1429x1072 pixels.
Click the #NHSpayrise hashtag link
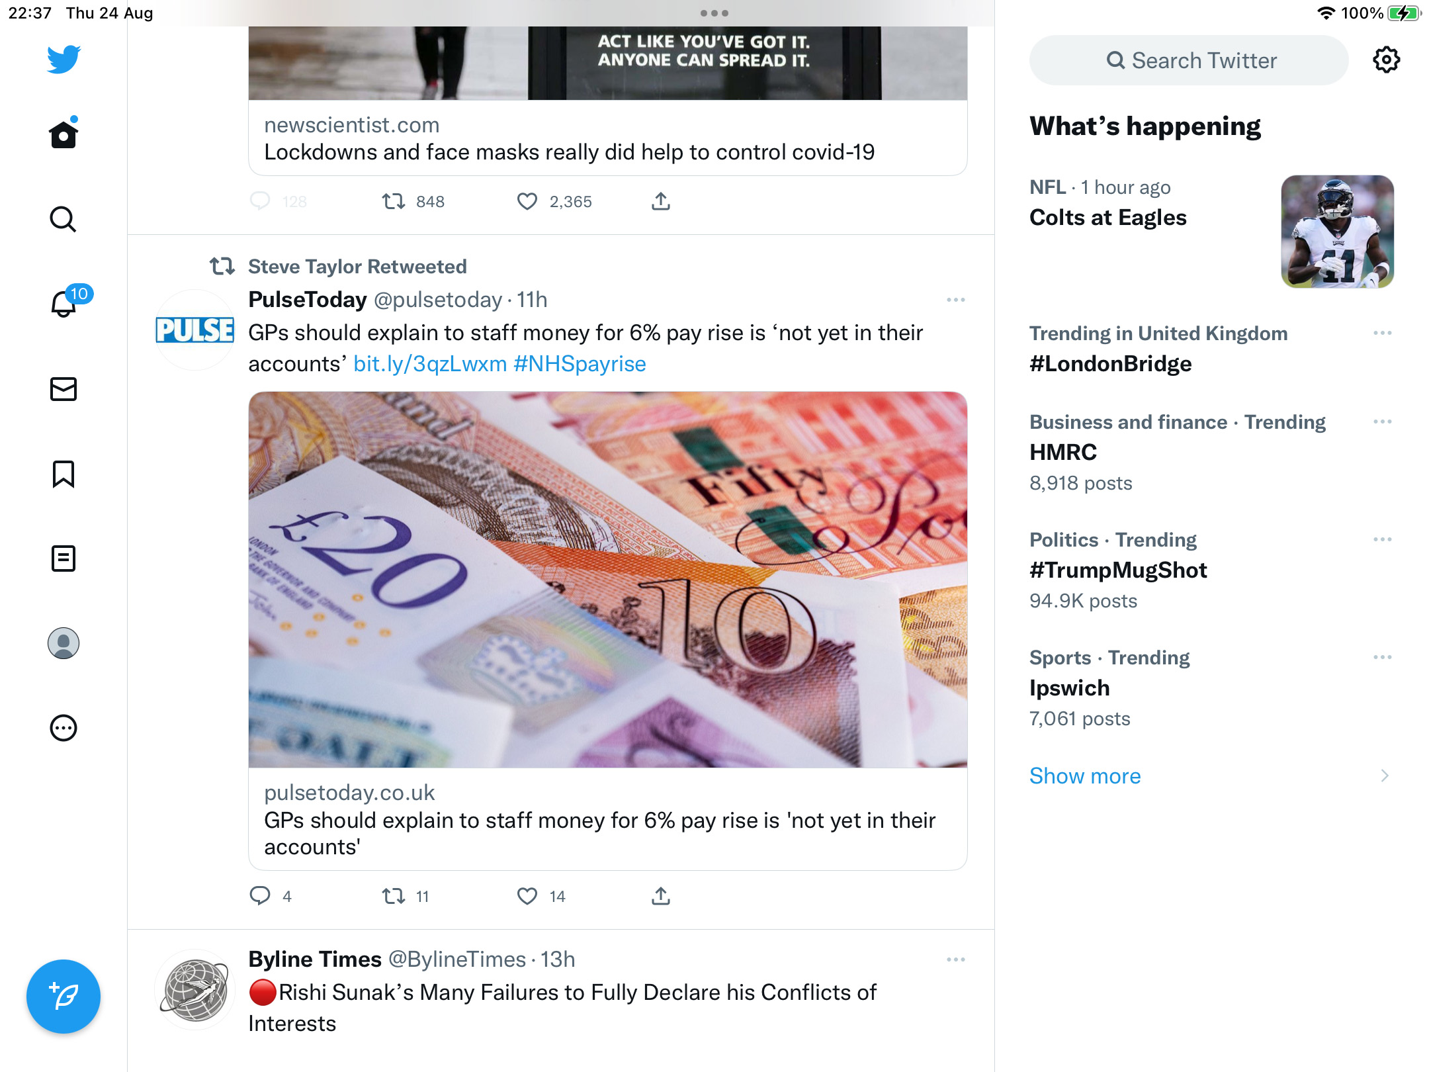coord(580,363)
